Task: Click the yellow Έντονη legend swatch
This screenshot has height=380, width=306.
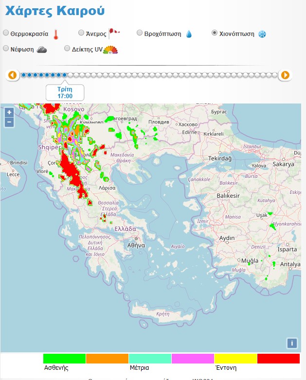Action: pos(235,359)
